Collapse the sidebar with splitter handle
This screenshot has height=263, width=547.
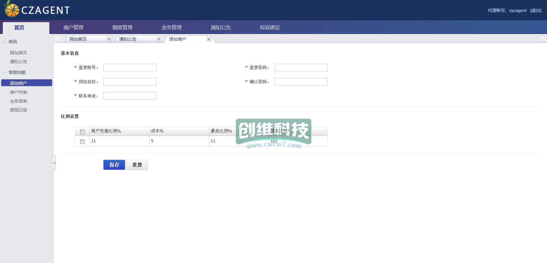pos(54,163)
